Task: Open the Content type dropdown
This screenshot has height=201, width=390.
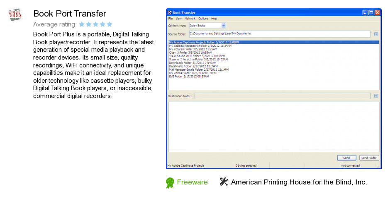Action: pos(207,26)
